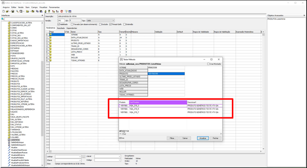Enable the Usar Monitor checkbox
The height and width of the screenshot is (168, 307).
tap(208, 64)
